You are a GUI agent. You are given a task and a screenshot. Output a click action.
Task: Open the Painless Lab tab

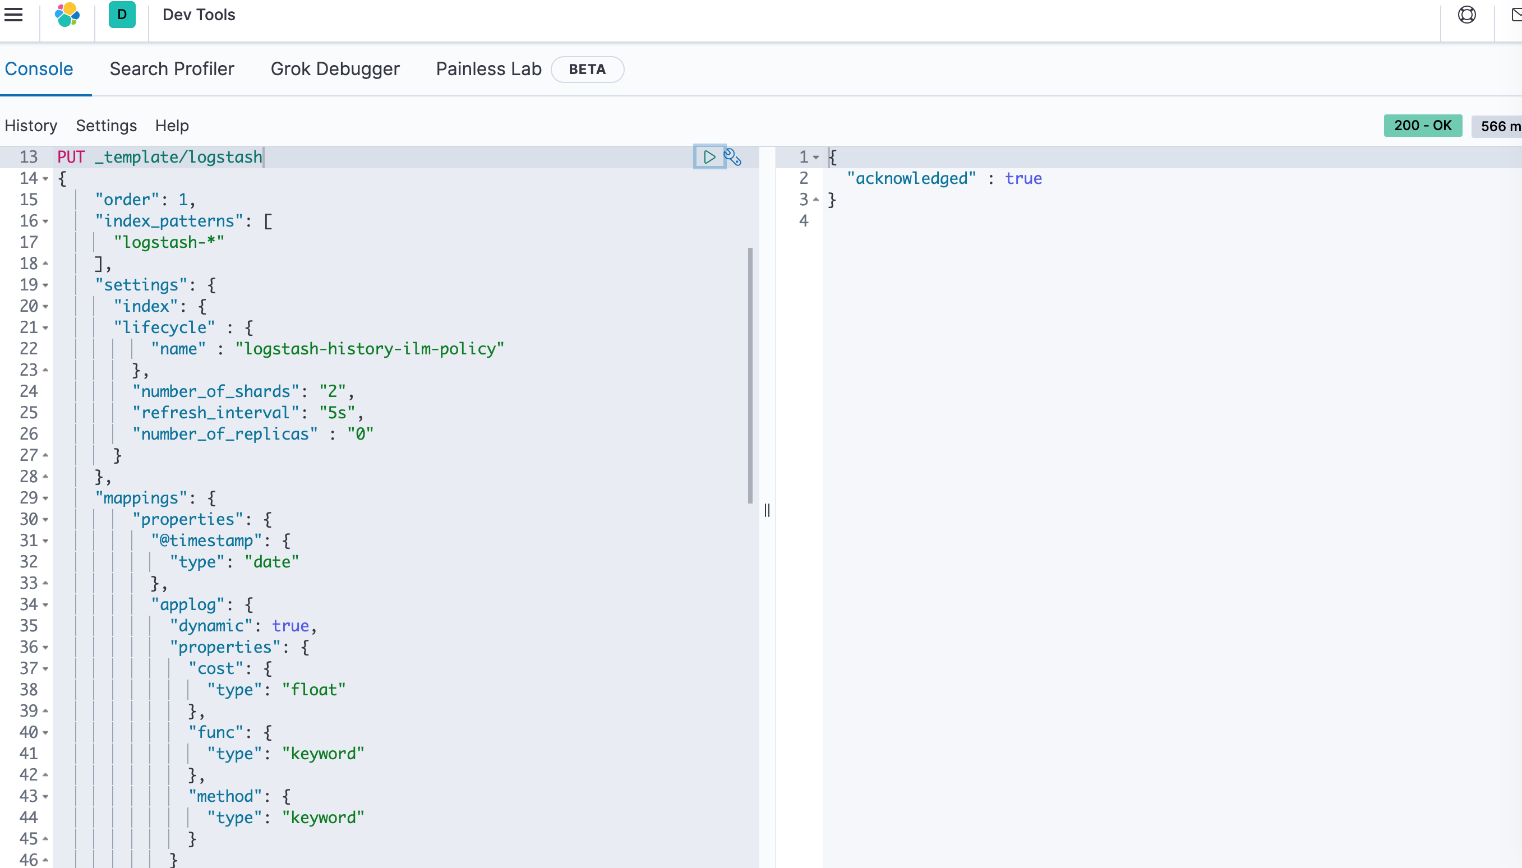coord(488,69)
